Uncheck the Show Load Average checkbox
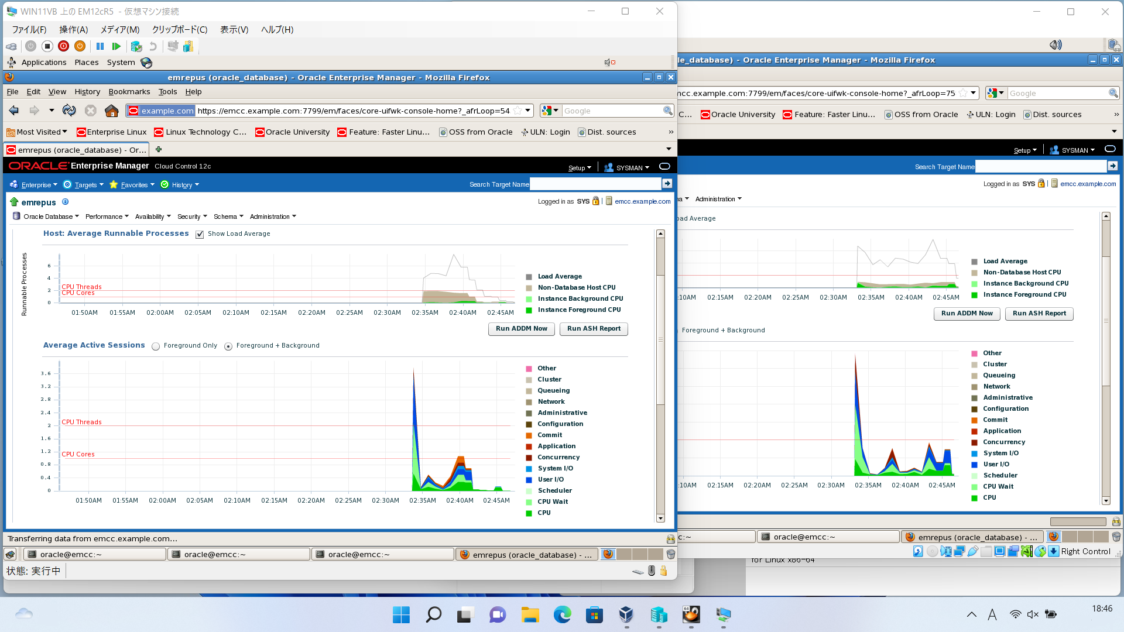 pyautogui.click(x=200, y=234)
